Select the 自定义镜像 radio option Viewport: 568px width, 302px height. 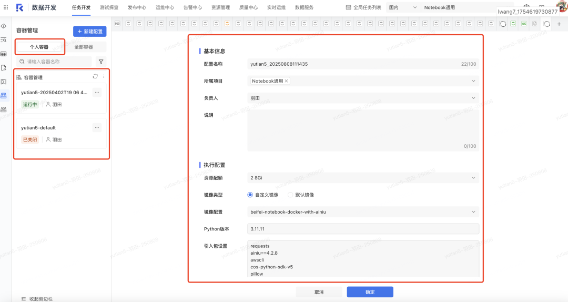pos(250,195)
